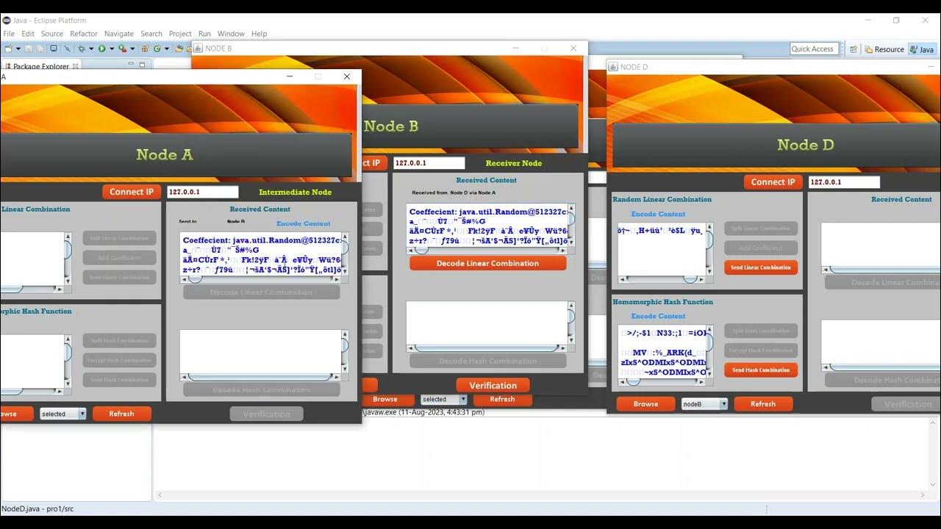Click the Save All toolbar icon

[40, 48]
